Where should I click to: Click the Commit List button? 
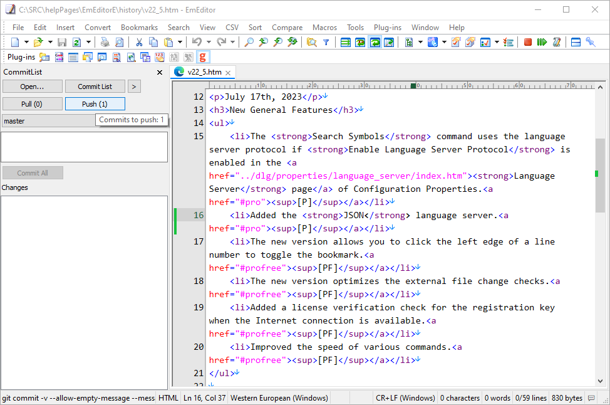pos(95,87)
